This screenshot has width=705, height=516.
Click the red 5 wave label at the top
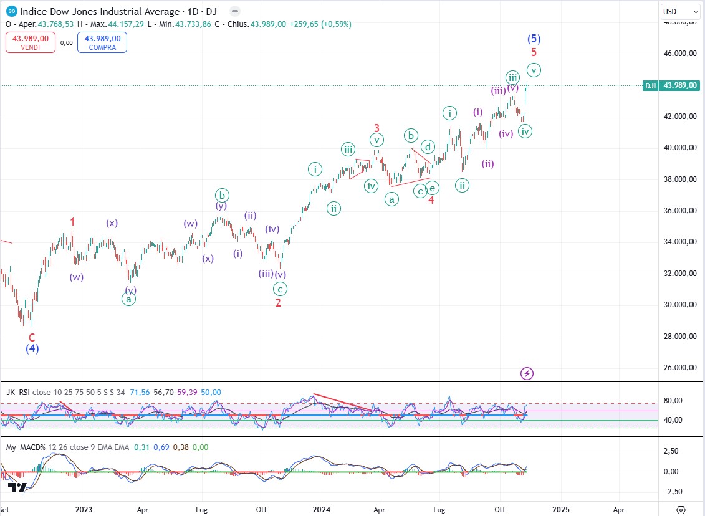pyautogui.click(x=534, y=52)
